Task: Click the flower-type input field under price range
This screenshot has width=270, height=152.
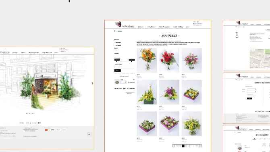Action: 125,67
